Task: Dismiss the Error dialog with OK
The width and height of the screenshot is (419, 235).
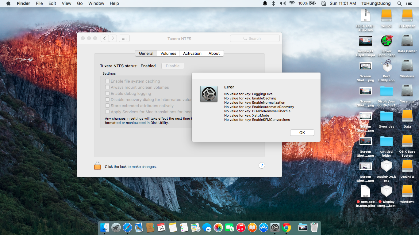Action: pyautogui.click(x=302, y=132)
